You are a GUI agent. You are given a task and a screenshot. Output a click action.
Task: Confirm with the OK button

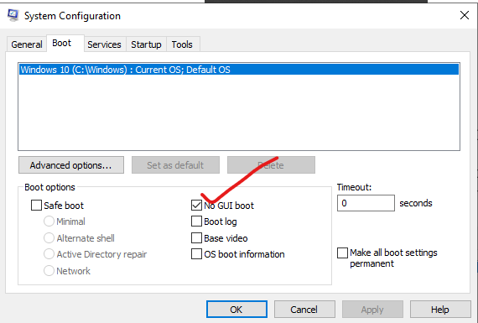[236, 310]
